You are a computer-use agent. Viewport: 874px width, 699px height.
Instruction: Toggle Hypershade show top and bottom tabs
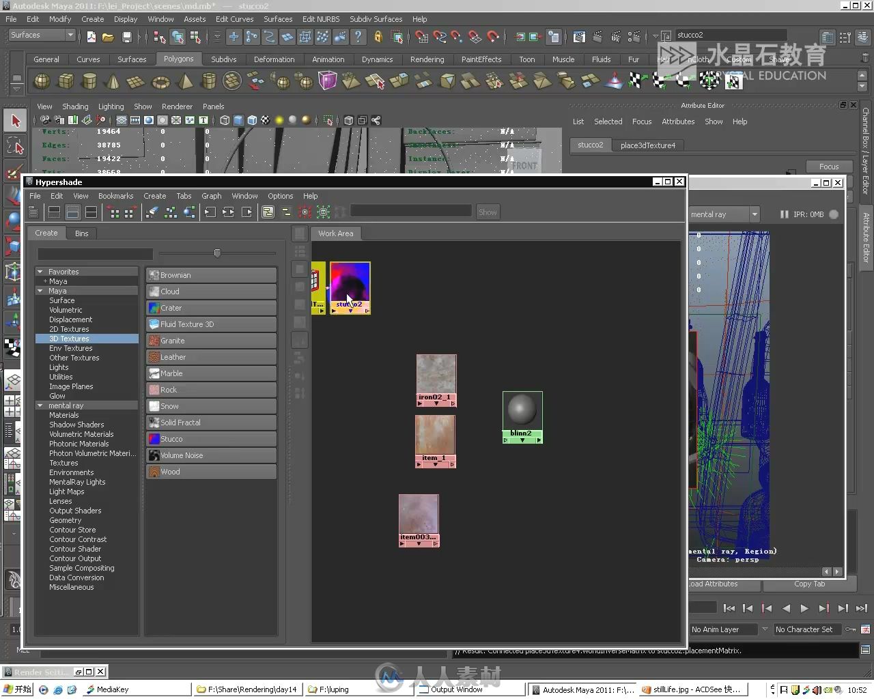[91, 212]
